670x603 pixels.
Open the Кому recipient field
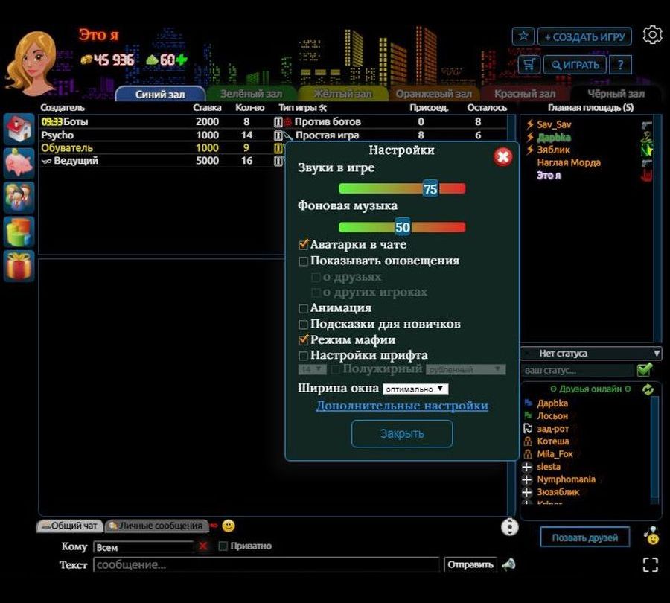click(143, 547)
